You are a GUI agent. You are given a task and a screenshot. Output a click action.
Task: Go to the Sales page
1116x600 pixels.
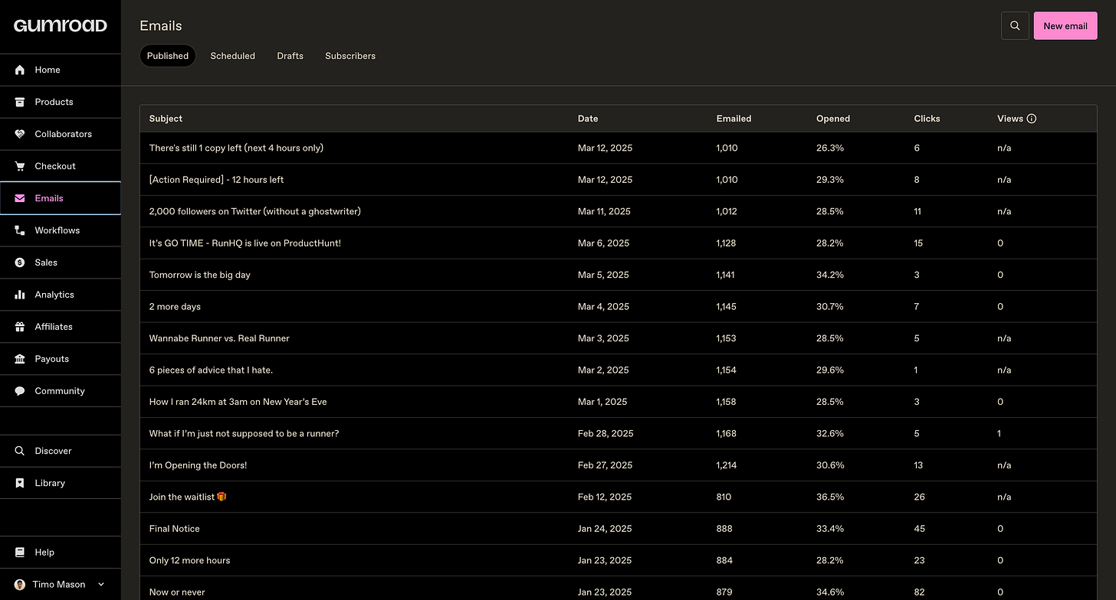pyautogui.click(x=60, y=262)
